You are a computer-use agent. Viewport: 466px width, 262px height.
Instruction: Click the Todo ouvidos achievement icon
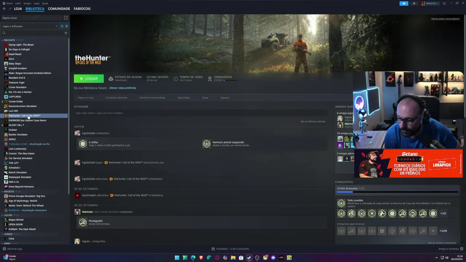[x=341, y=203]
